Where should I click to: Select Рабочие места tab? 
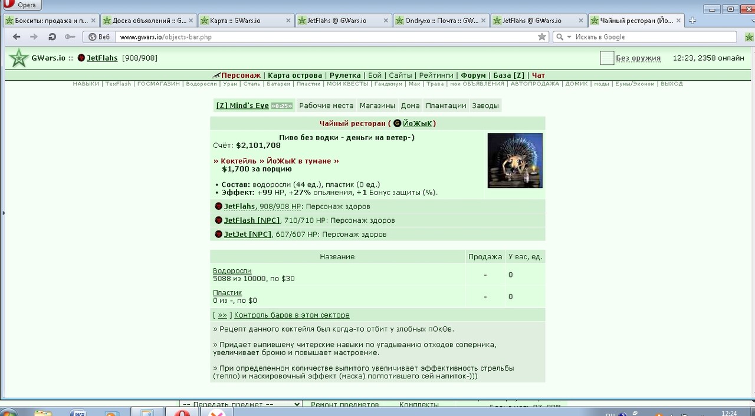326,105
